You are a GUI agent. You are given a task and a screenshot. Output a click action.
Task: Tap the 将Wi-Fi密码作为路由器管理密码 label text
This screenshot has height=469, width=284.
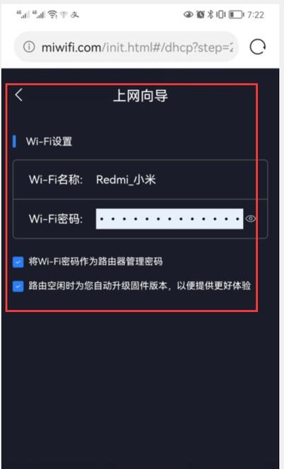[96, 262]
